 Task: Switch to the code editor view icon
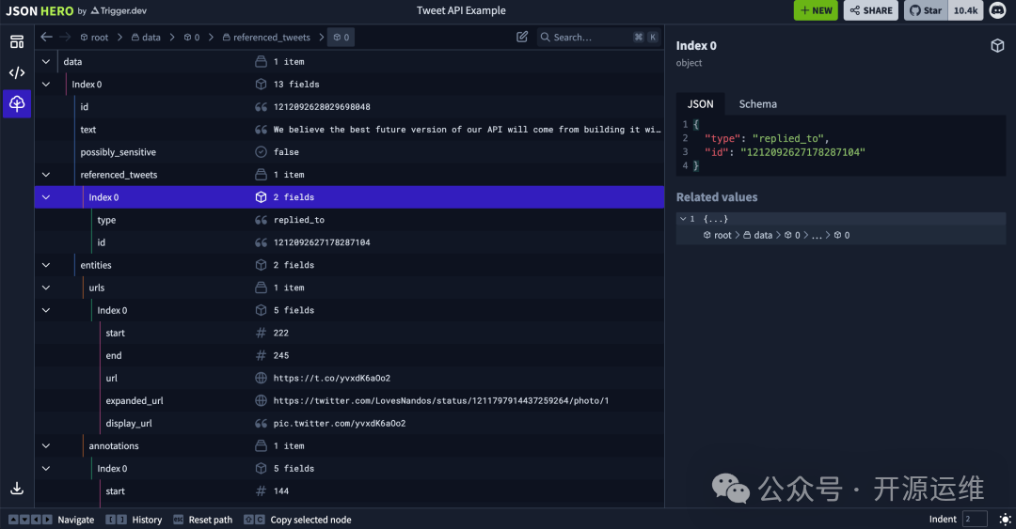click(17, 72)
